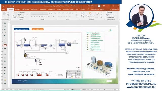Start slideshow from the quick-access toolbar icon
Image resolution: width=162 pixels, height=91 pixels.
coord(13,6)
